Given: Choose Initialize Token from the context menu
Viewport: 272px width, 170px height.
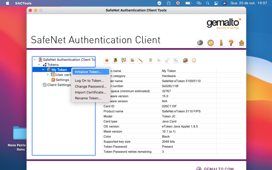Looking at the screenshot, I should 91,72.
